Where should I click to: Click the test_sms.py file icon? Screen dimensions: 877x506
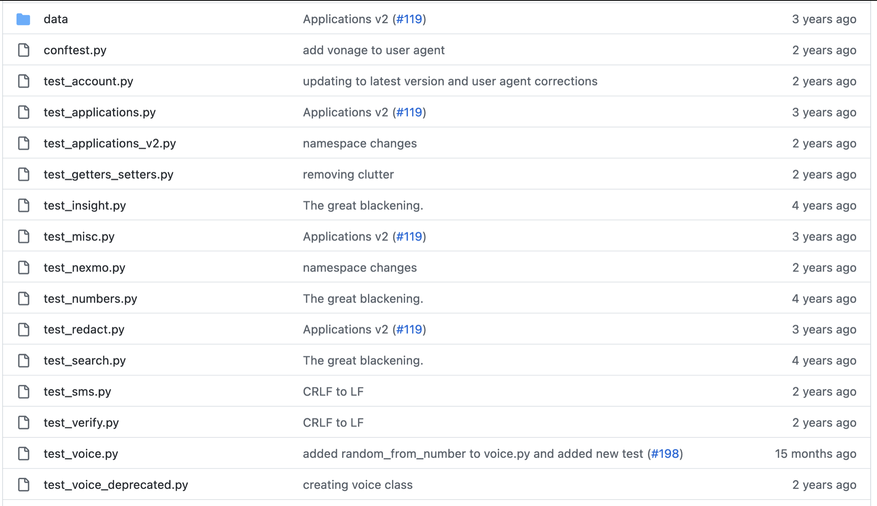click(24, 392)
